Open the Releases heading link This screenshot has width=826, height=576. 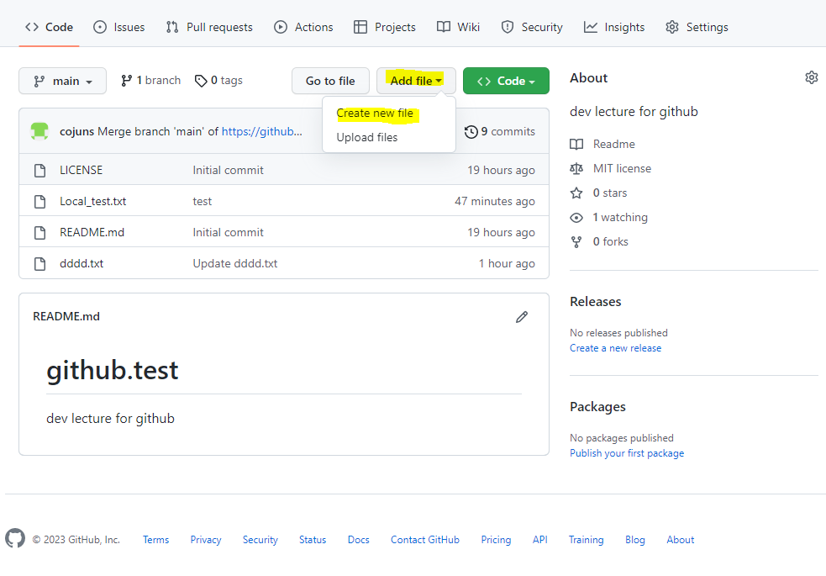coord(595,301)
